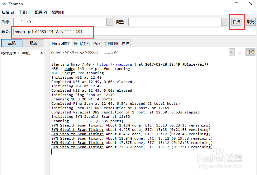The image size is (257, 175).
Task: Click line 'About 12.94% done'
Action: click(x=132, y=139)
